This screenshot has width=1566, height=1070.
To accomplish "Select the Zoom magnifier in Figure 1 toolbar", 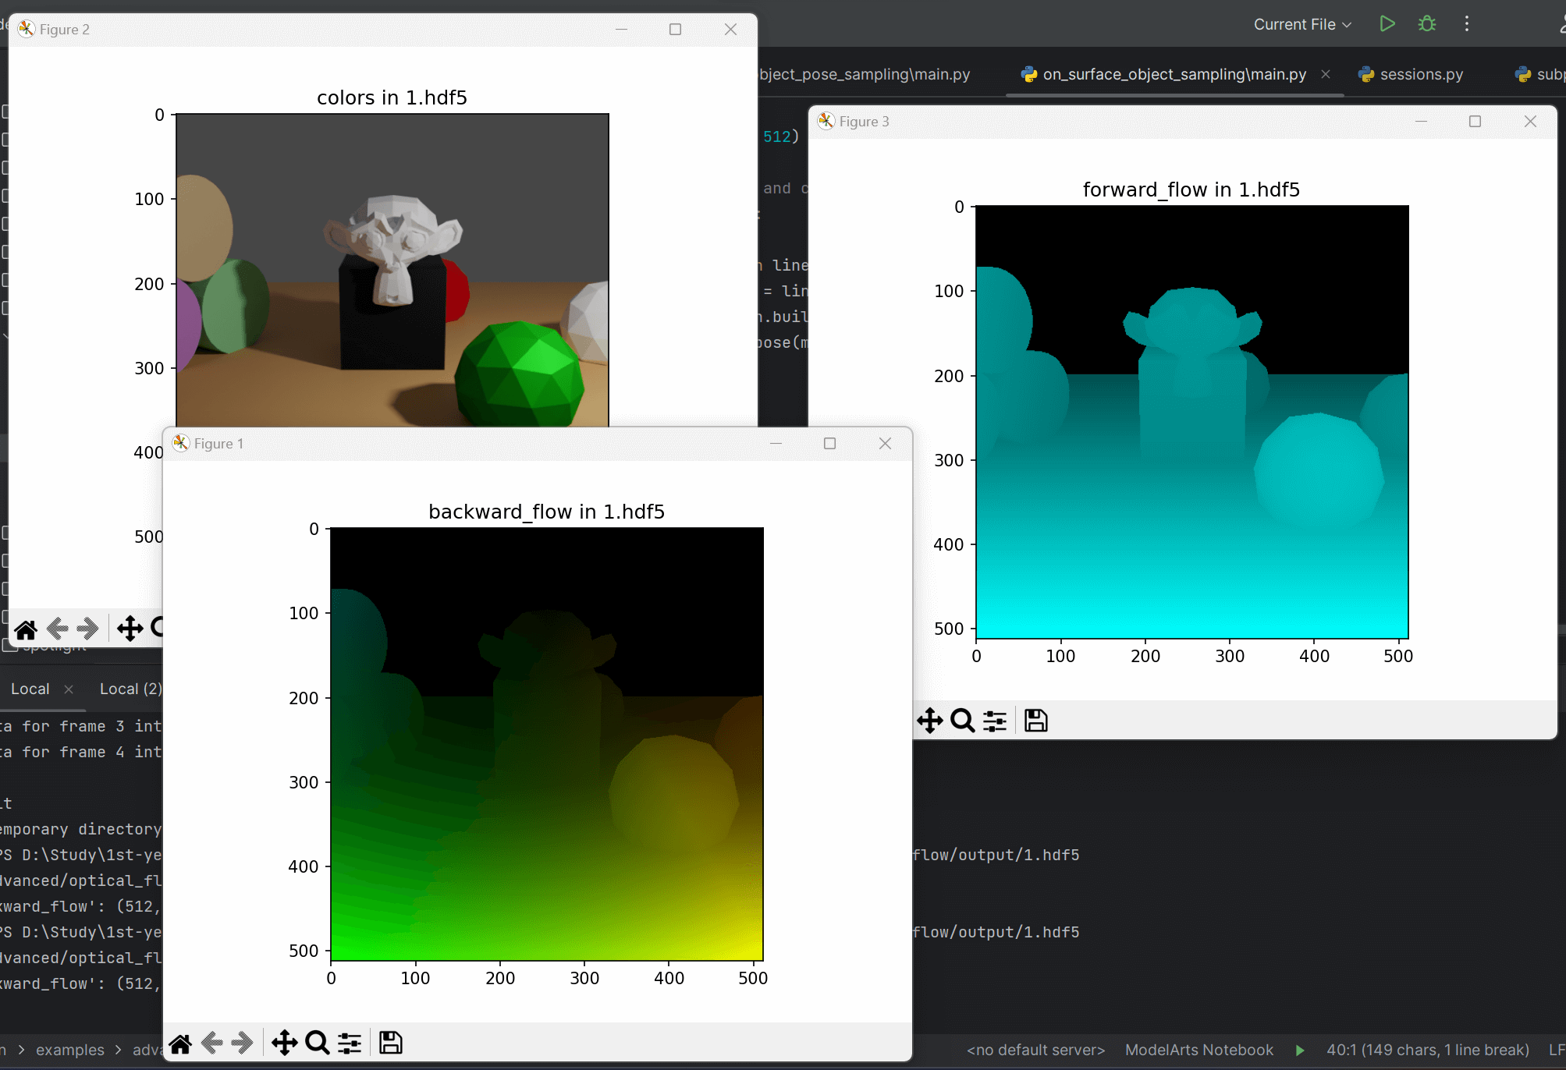I will [318, 1043].
